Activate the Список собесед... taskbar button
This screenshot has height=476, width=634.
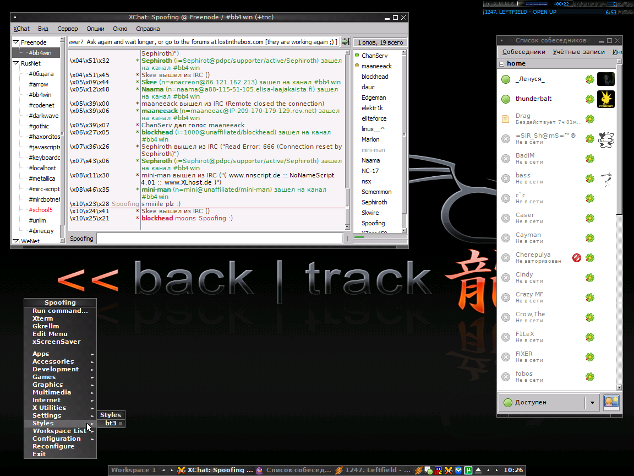294,470
